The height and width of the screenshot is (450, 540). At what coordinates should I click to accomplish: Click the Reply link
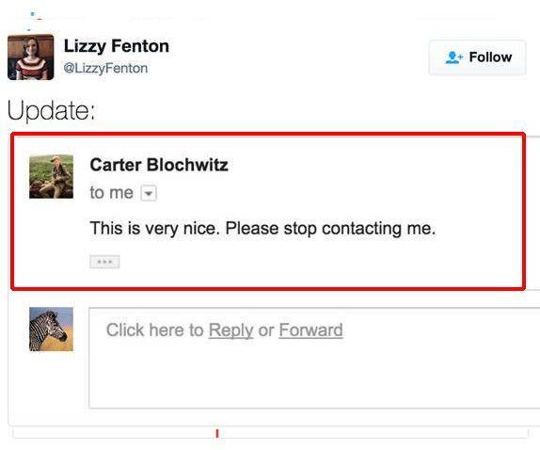[230, 330]
